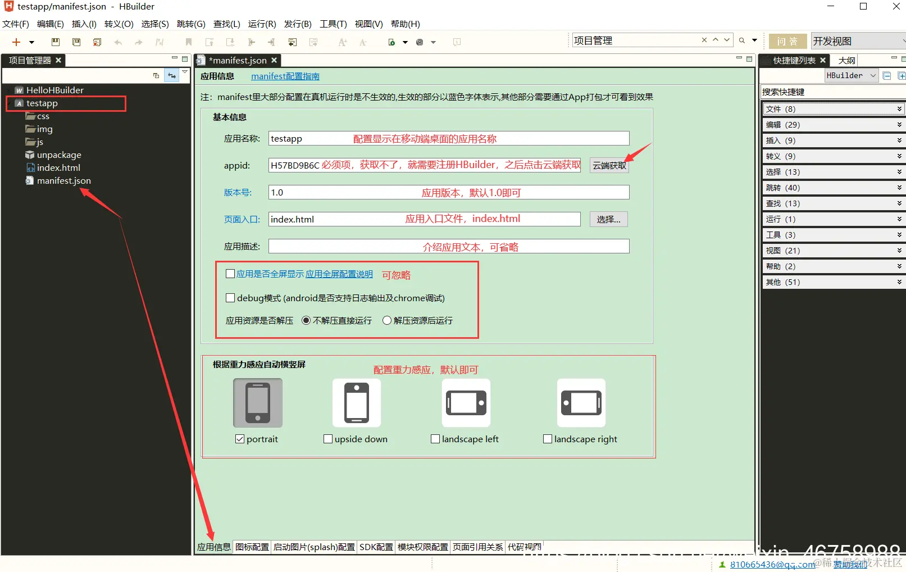Select the 解压资源后运行 radio button
The image size is (906, 572).
point(386,320)
